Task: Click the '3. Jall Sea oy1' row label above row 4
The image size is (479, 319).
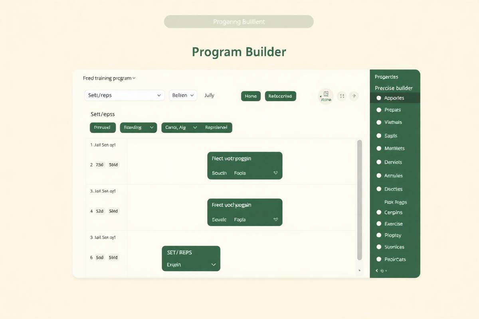Action: (103, 191)
